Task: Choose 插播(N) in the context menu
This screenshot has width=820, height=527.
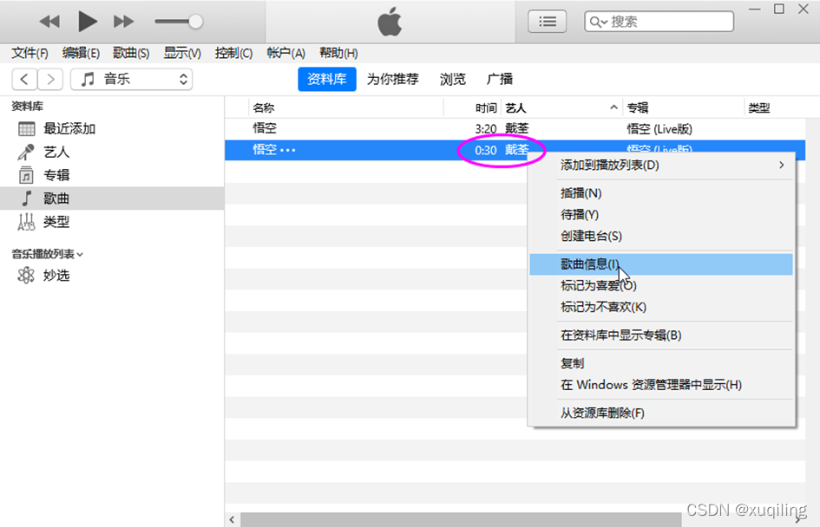Action: (x=661, y=193)
